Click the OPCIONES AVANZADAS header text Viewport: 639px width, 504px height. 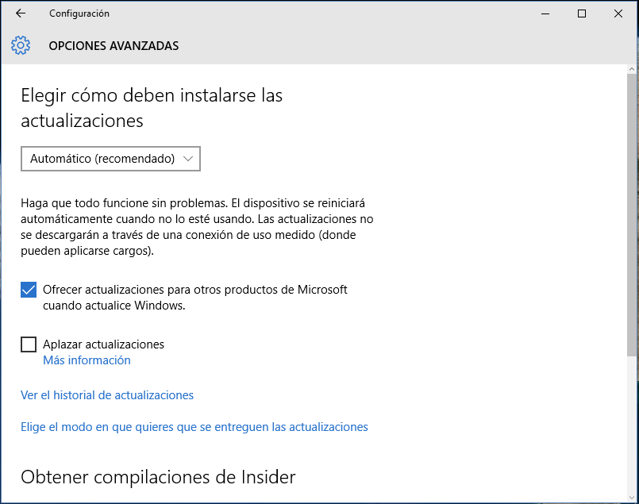[114, 45]
